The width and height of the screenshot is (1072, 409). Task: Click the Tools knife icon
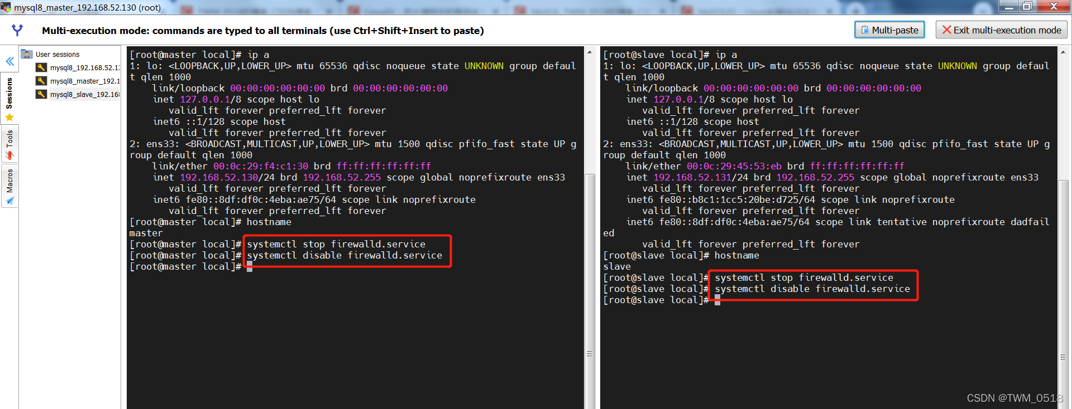9,155
